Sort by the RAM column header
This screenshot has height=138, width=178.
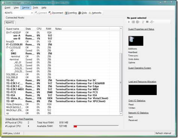tap(49, 29)
